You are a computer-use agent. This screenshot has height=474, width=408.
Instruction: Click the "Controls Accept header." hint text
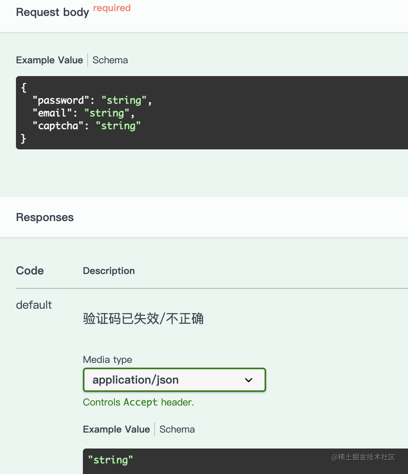click(x=138, y=402)
